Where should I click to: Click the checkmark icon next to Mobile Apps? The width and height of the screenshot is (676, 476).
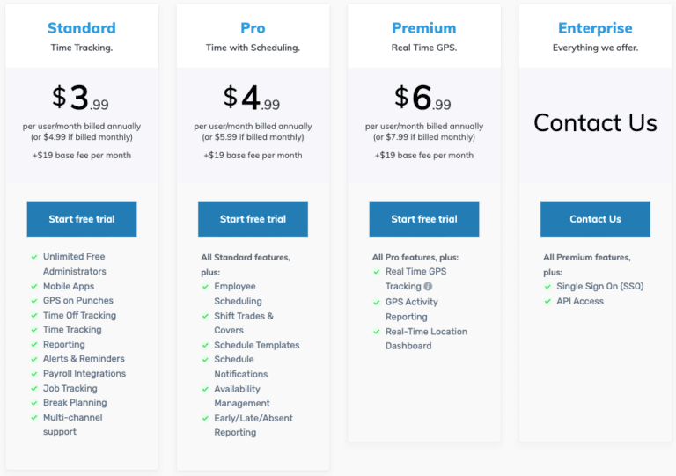tap(33, 286)
